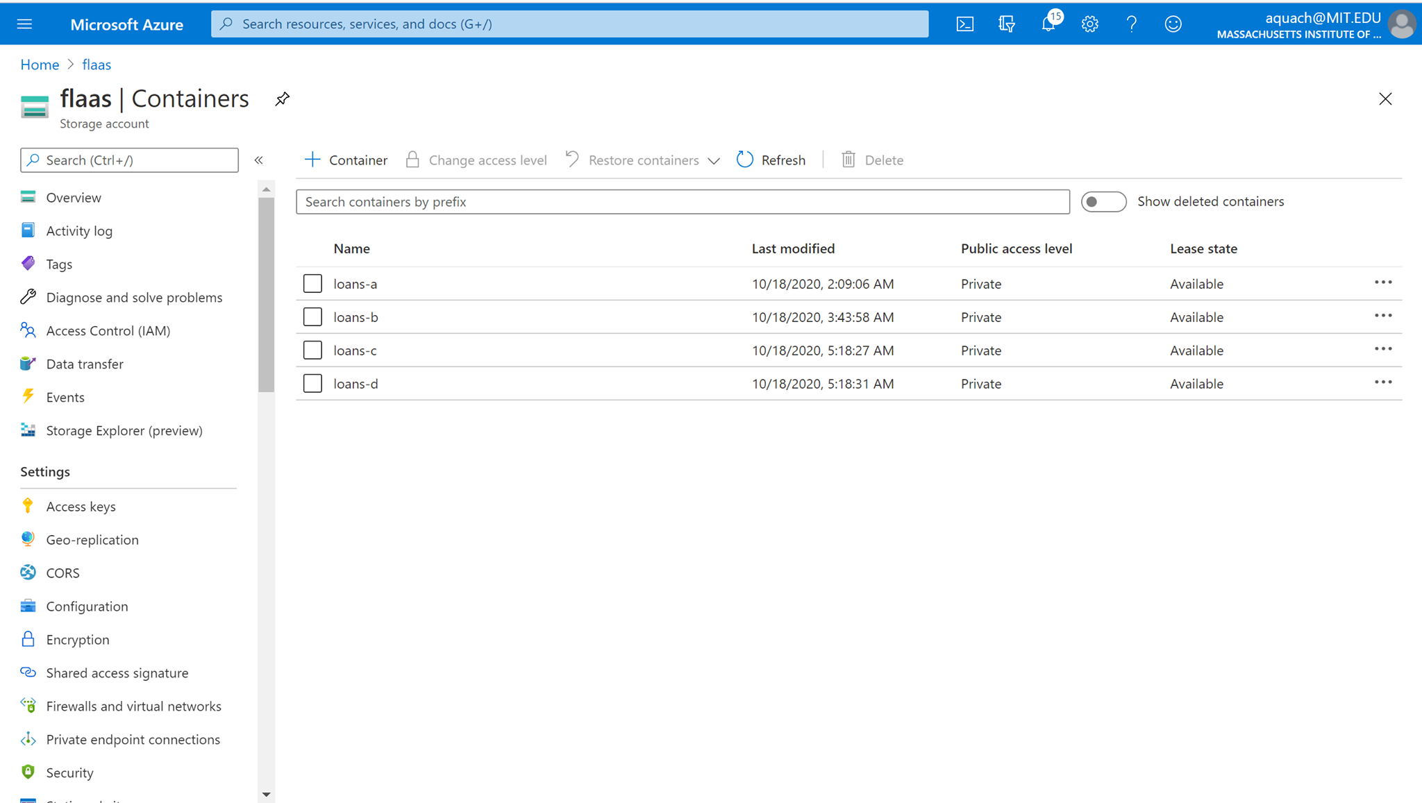This screenshot has height=803, width=1422.
Task: Open the notifications bell
Action: [x=1048, y=24]
